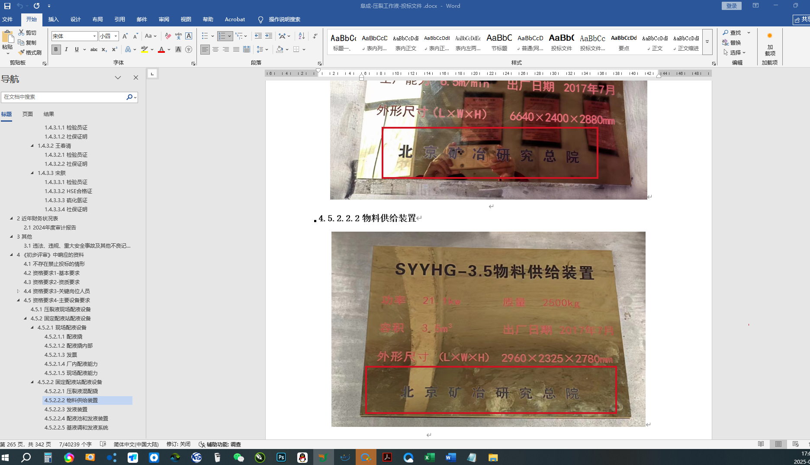Toggle strikethrough formatting
The image size is (810, 465).
point(94,49)
